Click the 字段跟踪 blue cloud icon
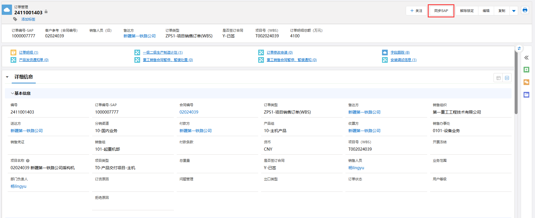 pos(385,53)
